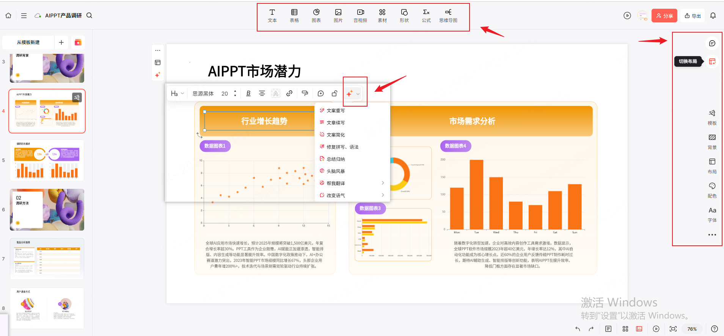
Task: Insert a chart (图表)
Action: pos(316,16)
